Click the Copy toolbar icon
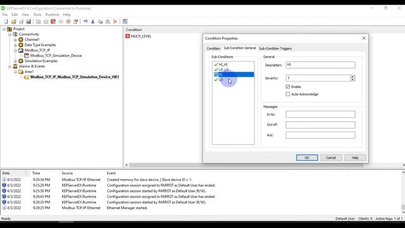 click(x=100, y=22)
